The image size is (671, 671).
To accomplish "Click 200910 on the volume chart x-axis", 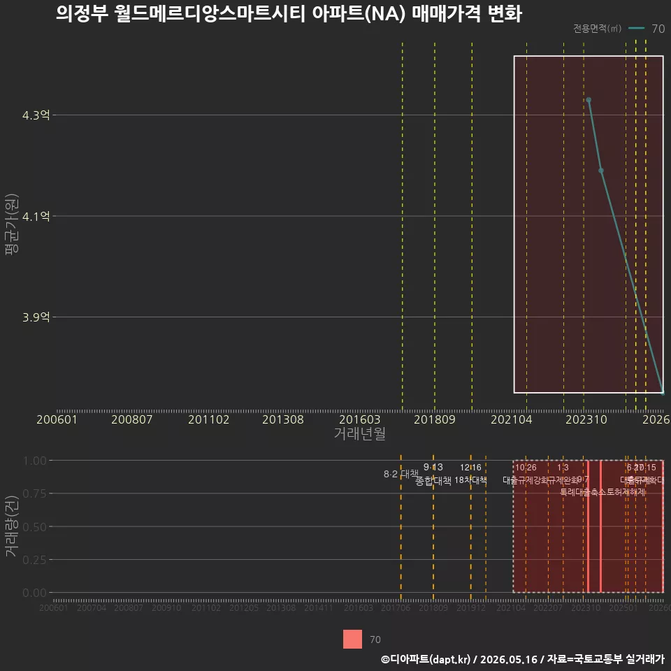I will [166, 607].
